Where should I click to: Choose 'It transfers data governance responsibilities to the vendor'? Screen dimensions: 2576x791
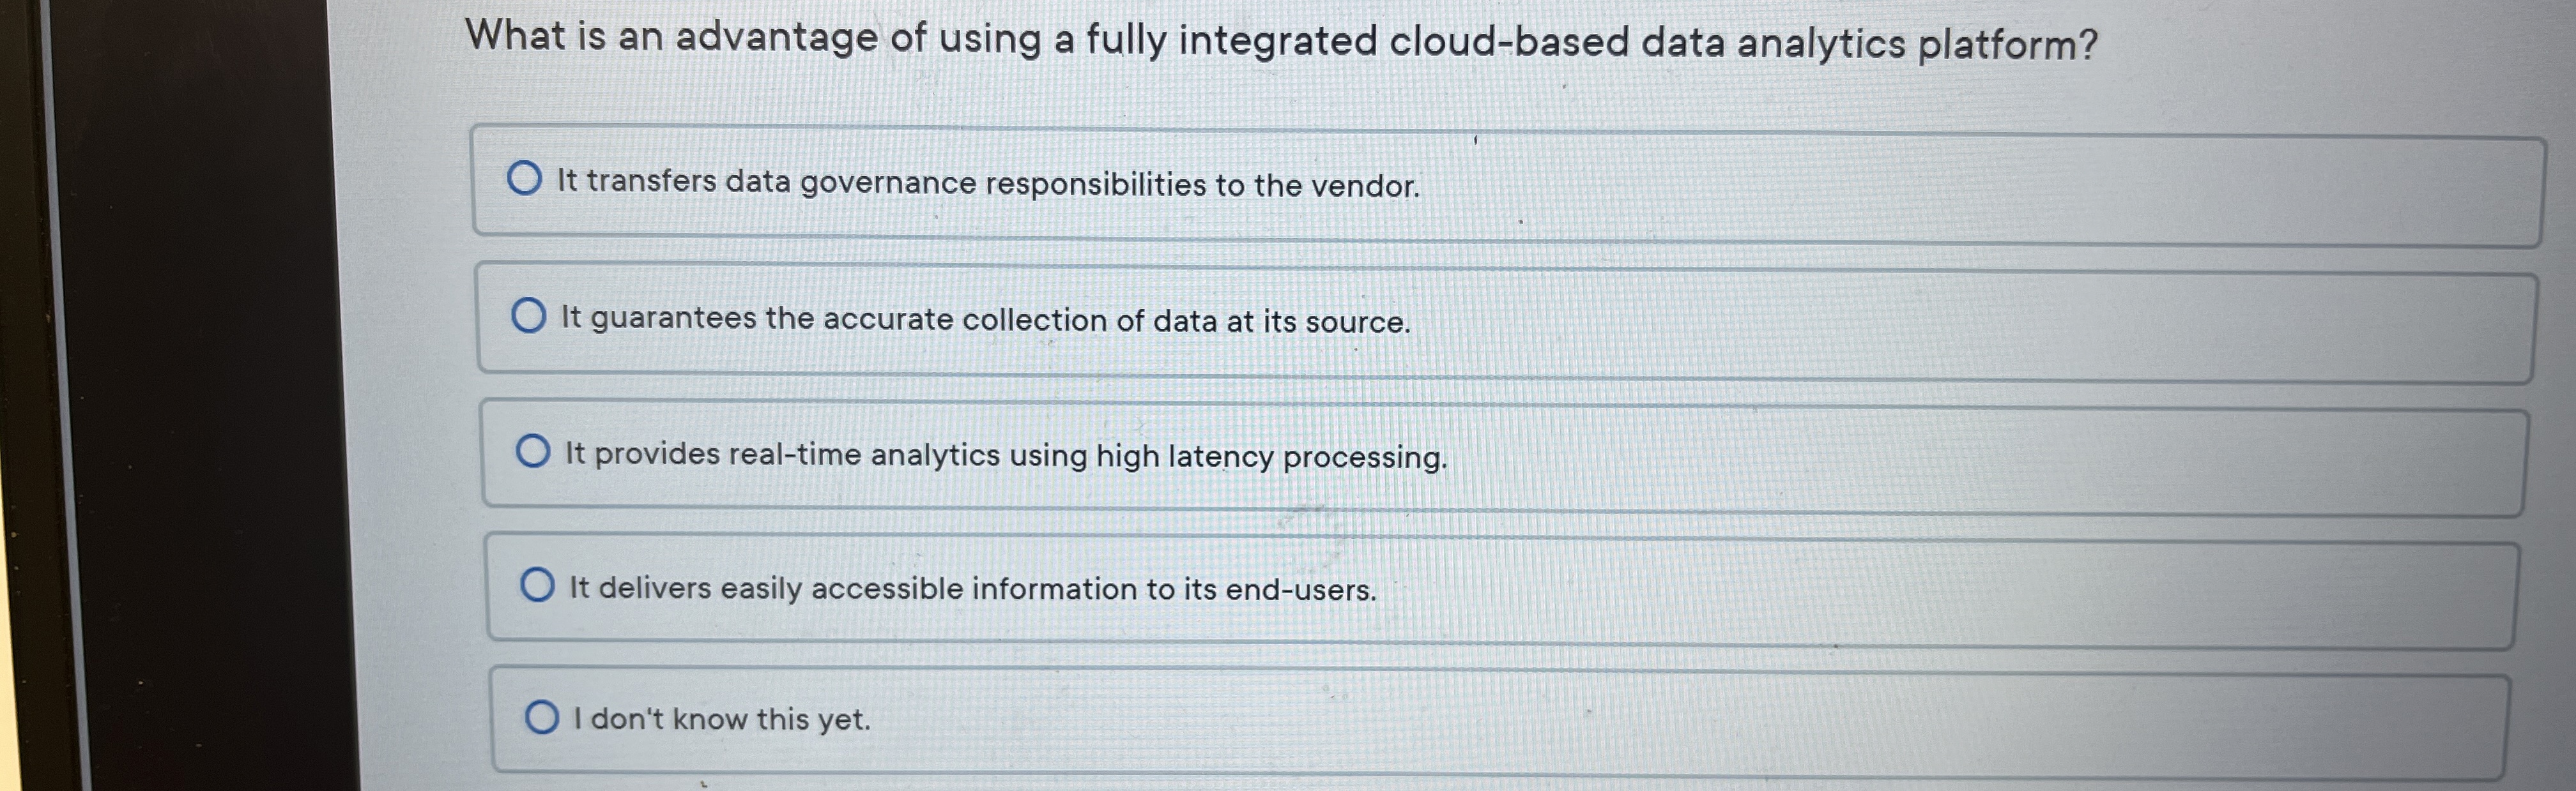[988, 182]
